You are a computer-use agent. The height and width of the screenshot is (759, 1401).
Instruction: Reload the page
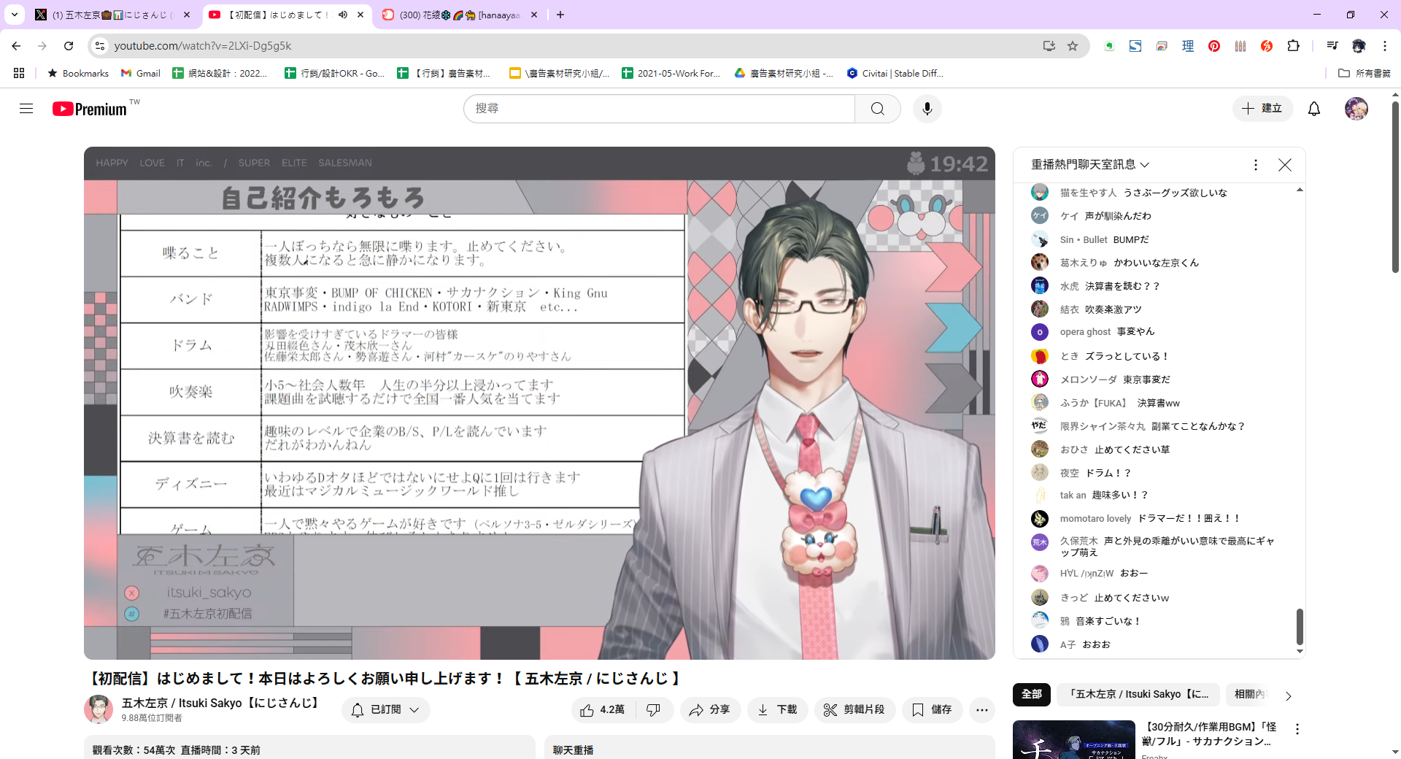click(x=69, y=46)
